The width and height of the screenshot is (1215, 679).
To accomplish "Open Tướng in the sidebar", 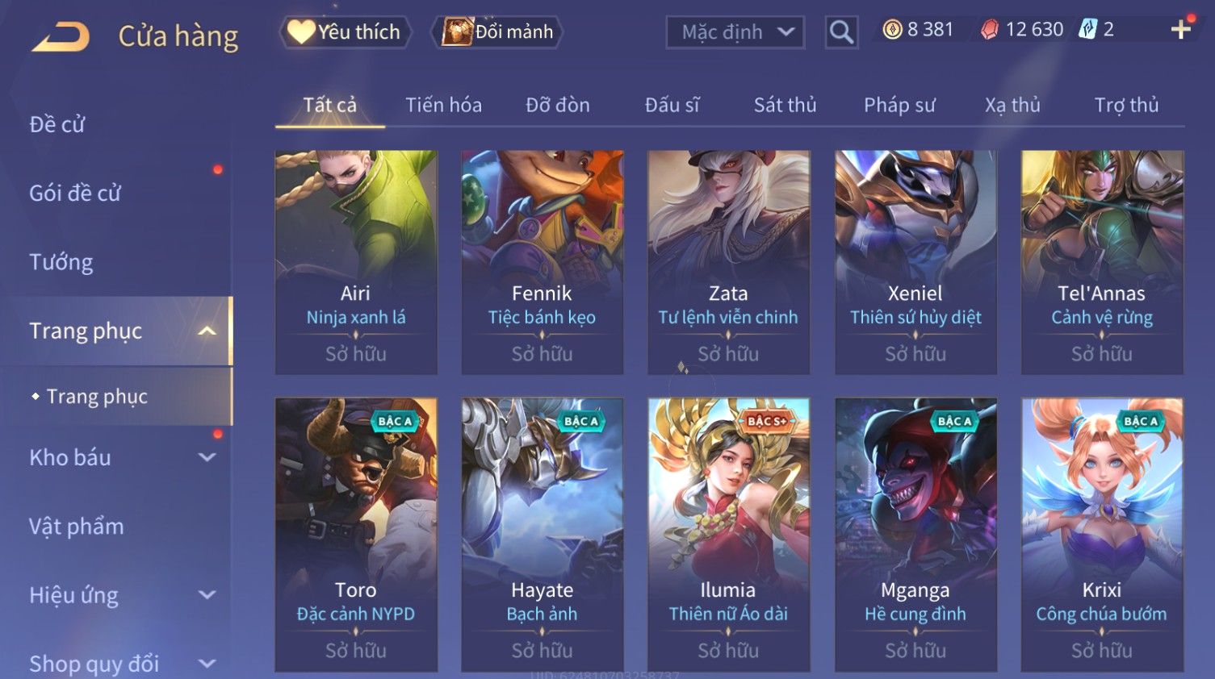I will coord(61,262).
